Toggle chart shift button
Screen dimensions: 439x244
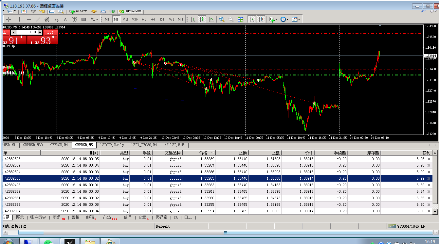click(261, 19)
